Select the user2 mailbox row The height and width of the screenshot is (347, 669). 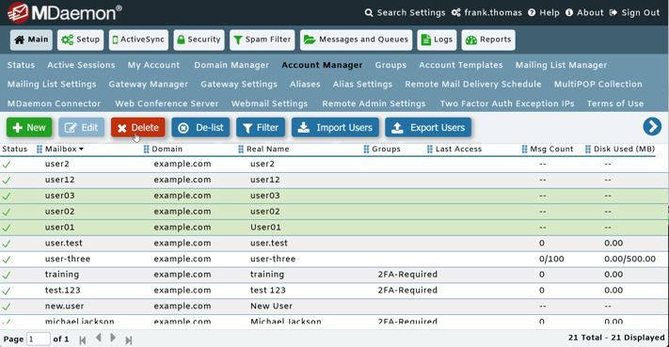coord(334,165)
